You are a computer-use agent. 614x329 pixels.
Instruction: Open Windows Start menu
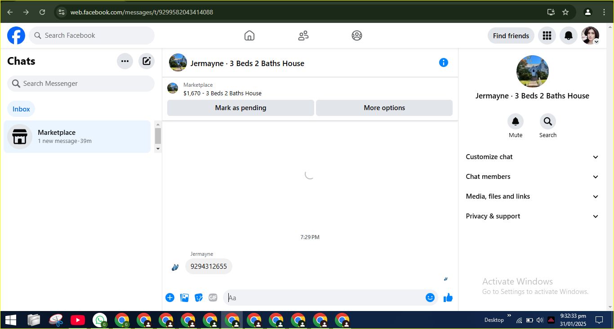click(x=11, y=320)
